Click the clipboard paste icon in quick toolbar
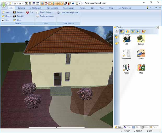This screenshot has height=133, width=162. [x=77, y=3]
